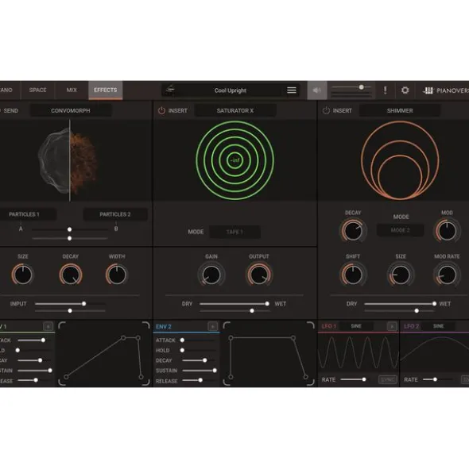The height and width of the screenshot is (469, 469).
Task: Click the plus button in the ENV 1 header
Action: pos(48,326)
